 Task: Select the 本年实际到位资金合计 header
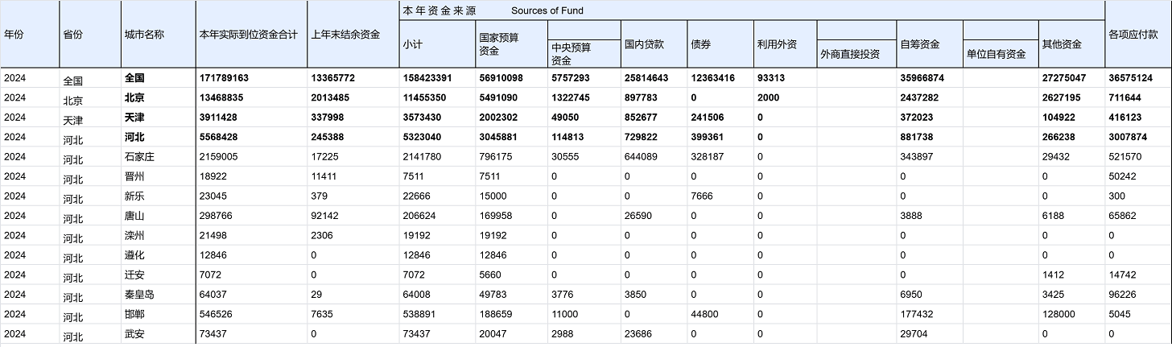tap(250, 35)
